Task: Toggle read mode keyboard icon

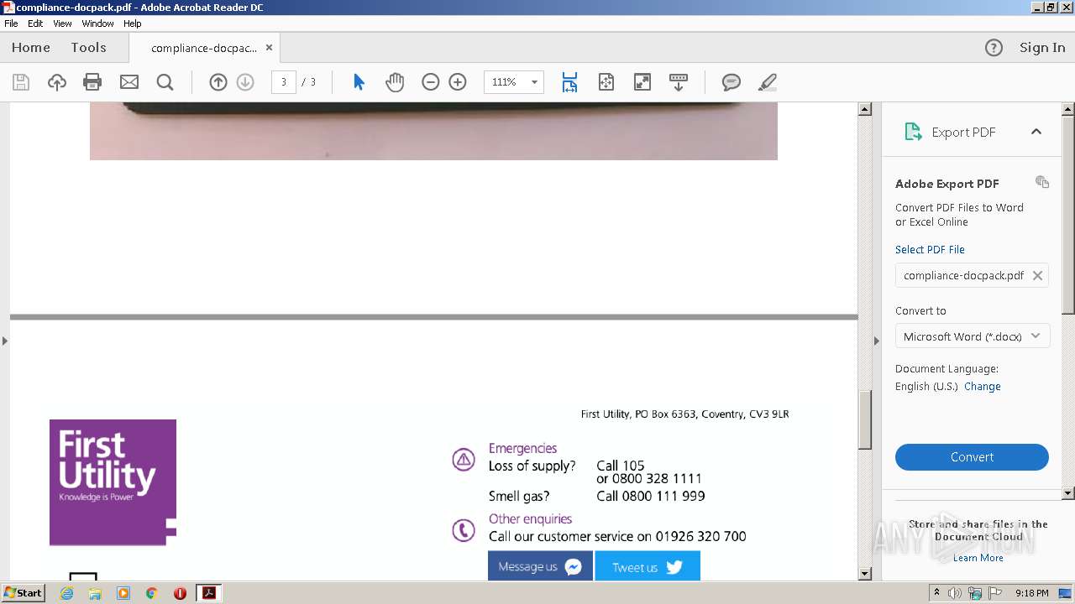Action: click(x=679, y=82)
